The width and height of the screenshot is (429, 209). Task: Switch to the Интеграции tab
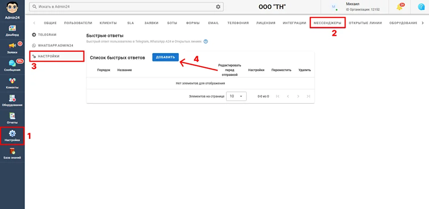tap(294, 23)
